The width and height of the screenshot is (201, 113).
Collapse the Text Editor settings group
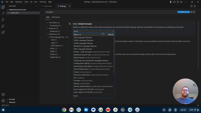point(47,23)
